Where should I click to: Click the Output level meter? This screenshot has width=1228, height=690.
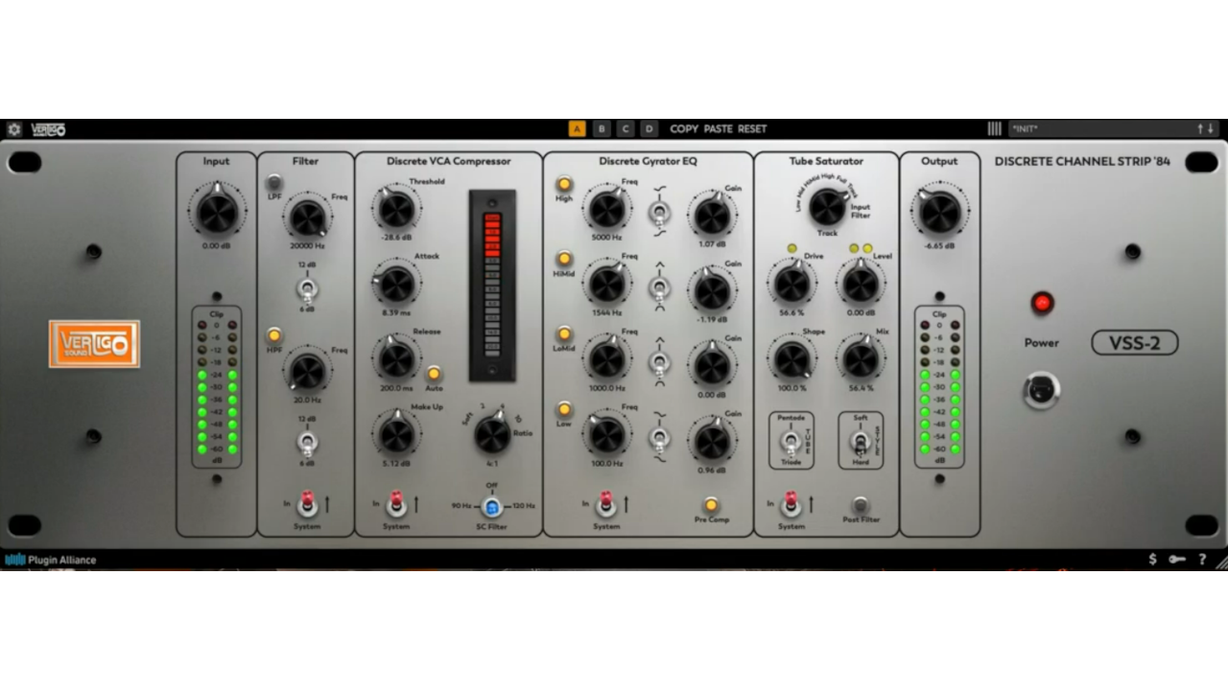[939, 387]
